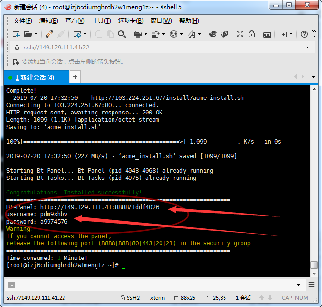Open the 文件(F) menu
Viewport: 322px width, 307px height.
pos(23,21)
